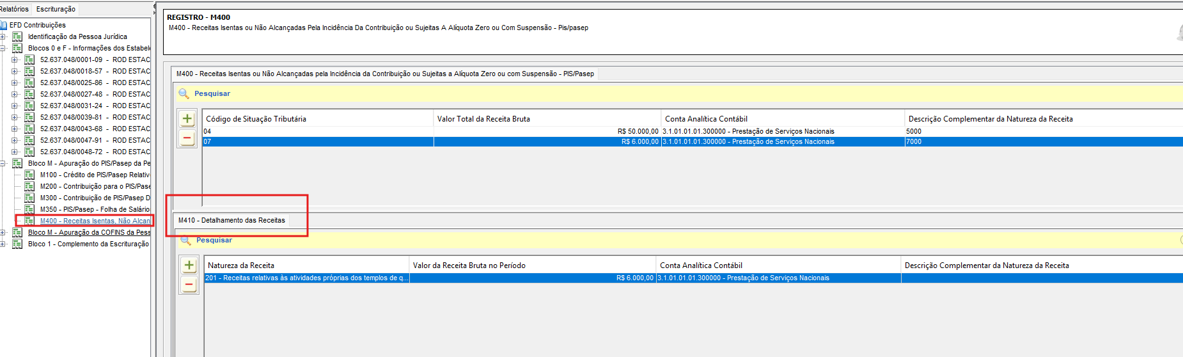The width and height of the screenshot is (1183, 357).
Task: Expand Identificação da Pessoa Jurídica node
Action: tap(3, 36)
